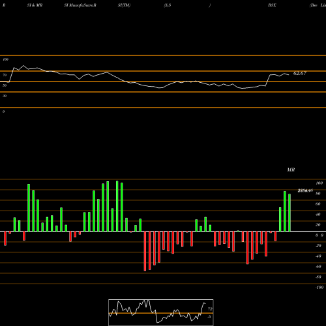Click the MR axis label -60
326x326 pixels.
(x=318, y=267)
